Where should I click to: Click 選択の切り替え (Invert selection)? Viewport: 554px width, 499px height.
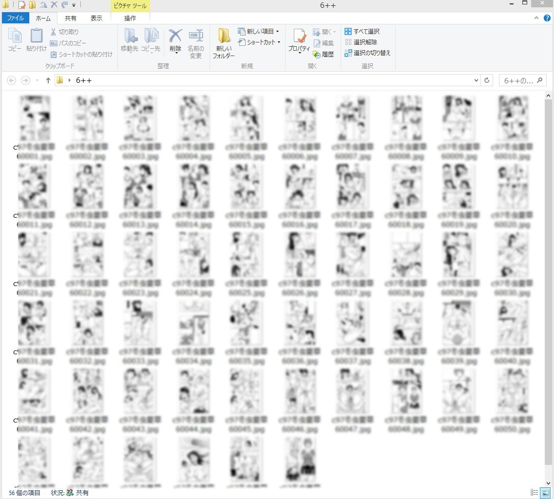click(367, 53)
